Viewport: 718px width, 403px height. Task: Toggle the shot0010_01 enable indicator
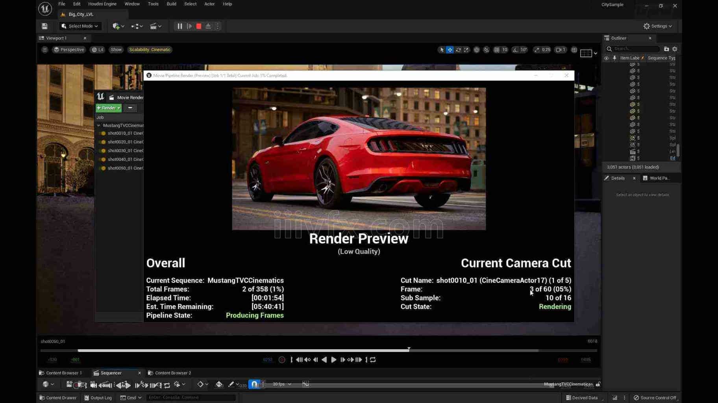pyautogui.click(x=103, y=134)
